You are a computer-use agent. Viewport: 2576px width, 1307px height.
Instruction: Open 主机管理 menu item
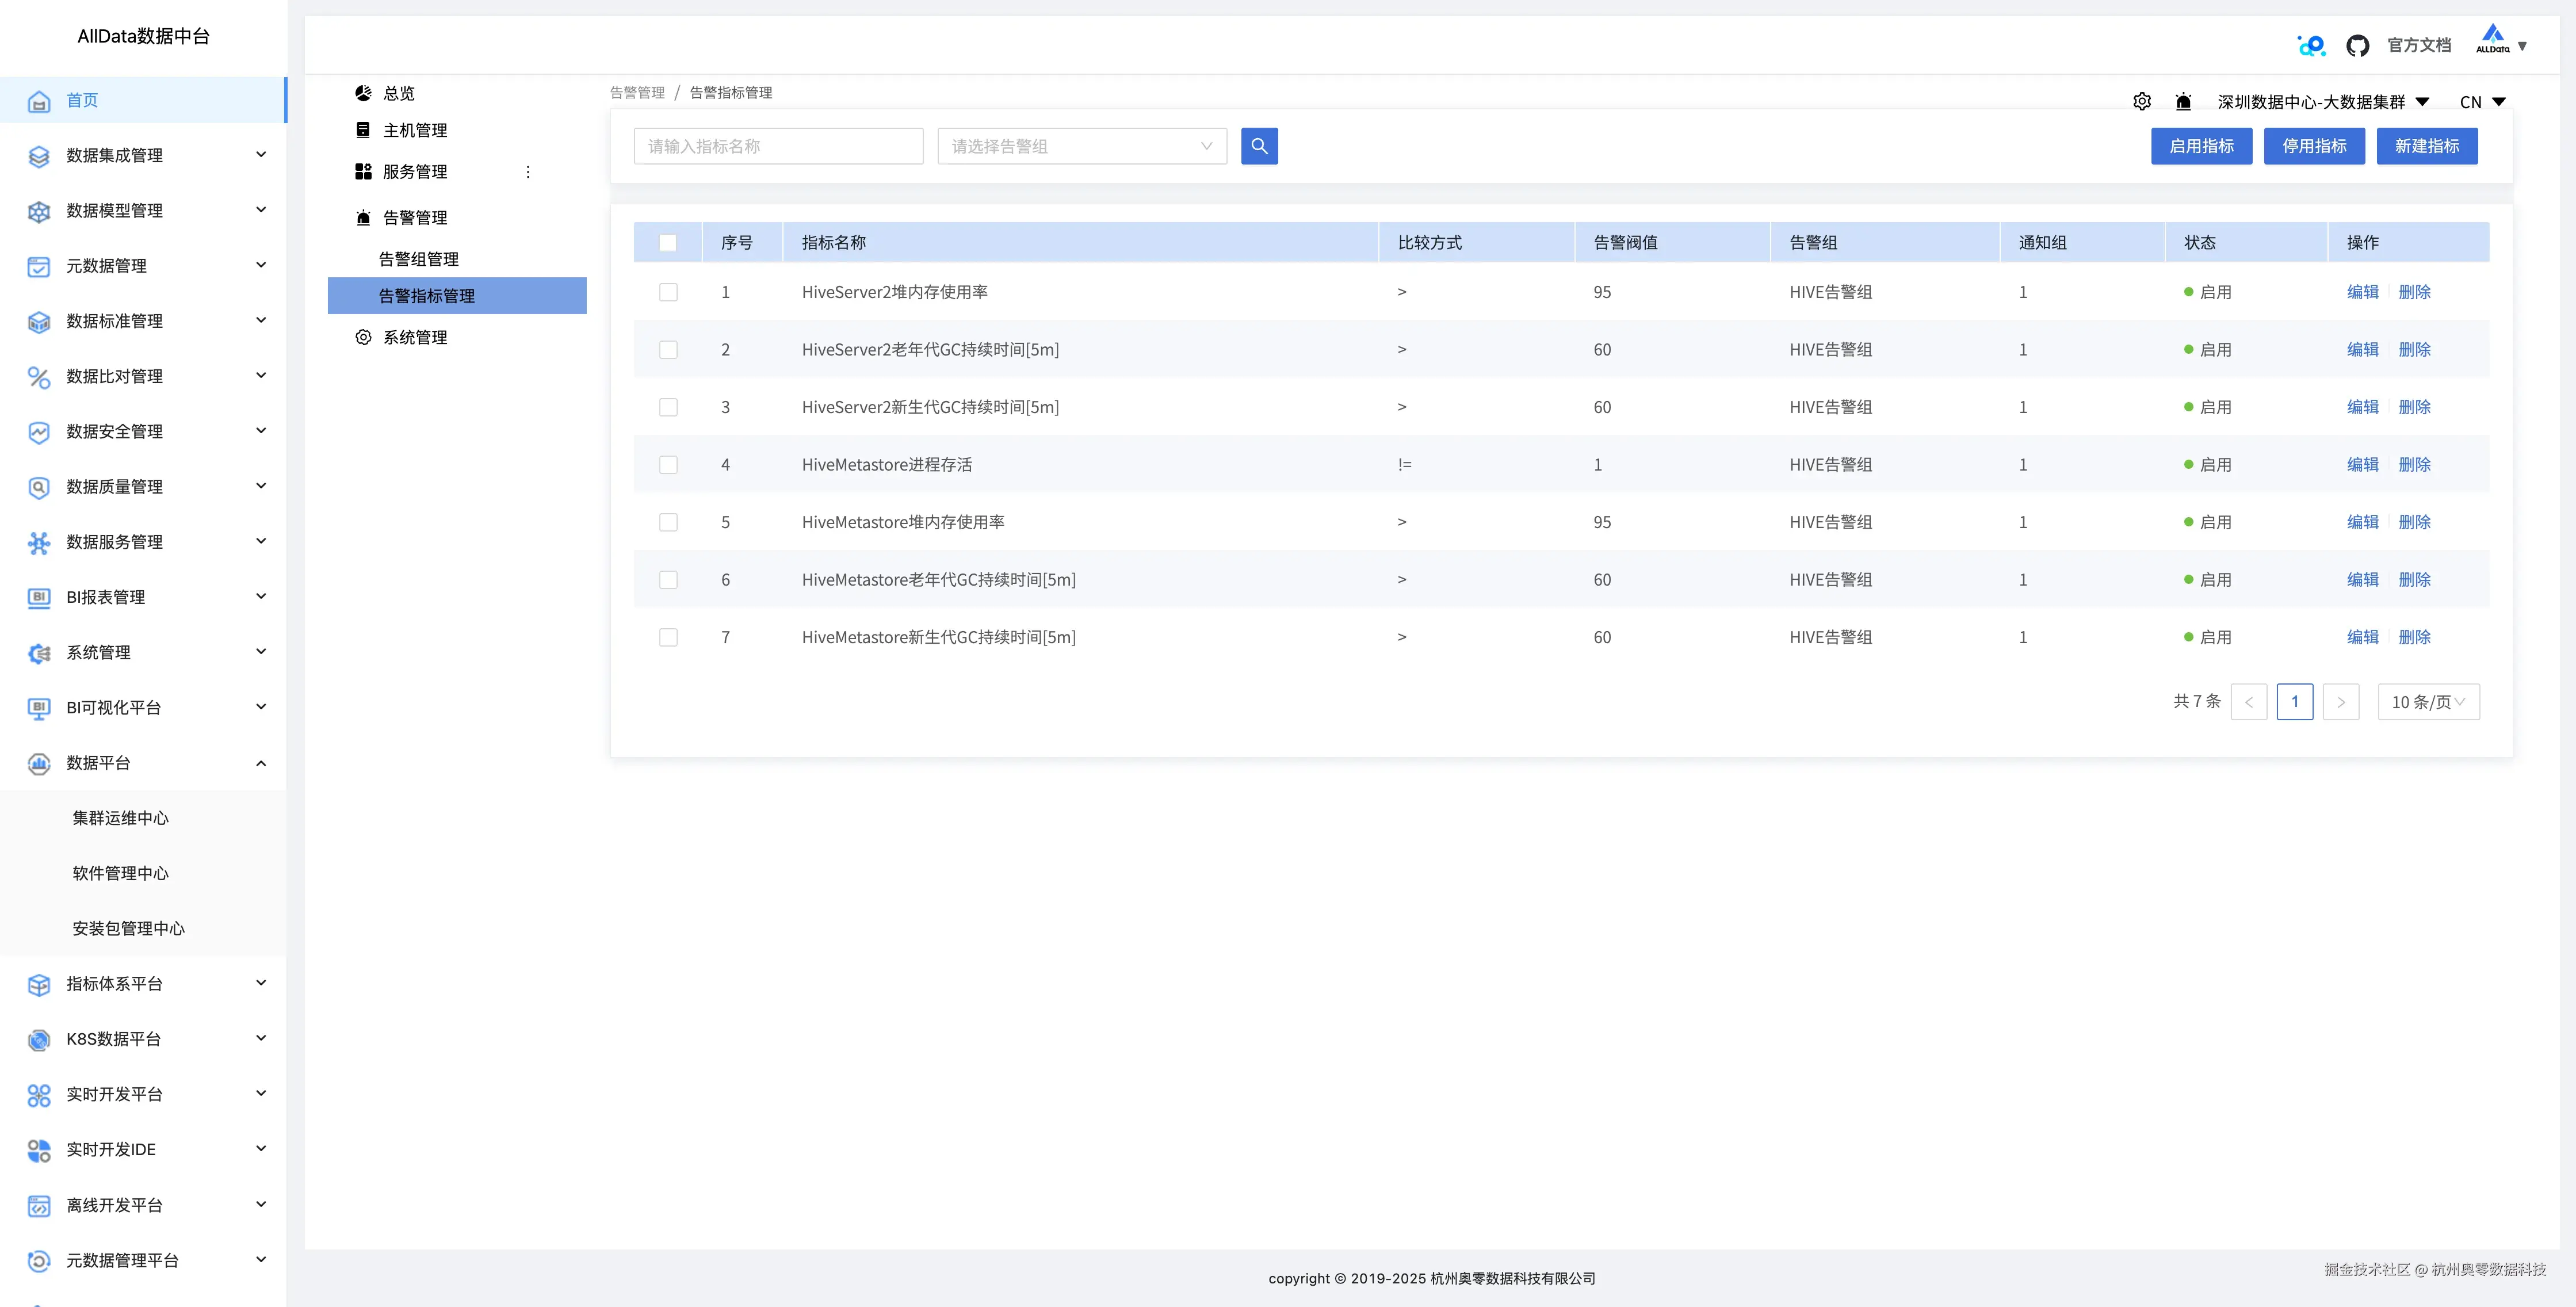pyautogui.click(x=415, y=130)
